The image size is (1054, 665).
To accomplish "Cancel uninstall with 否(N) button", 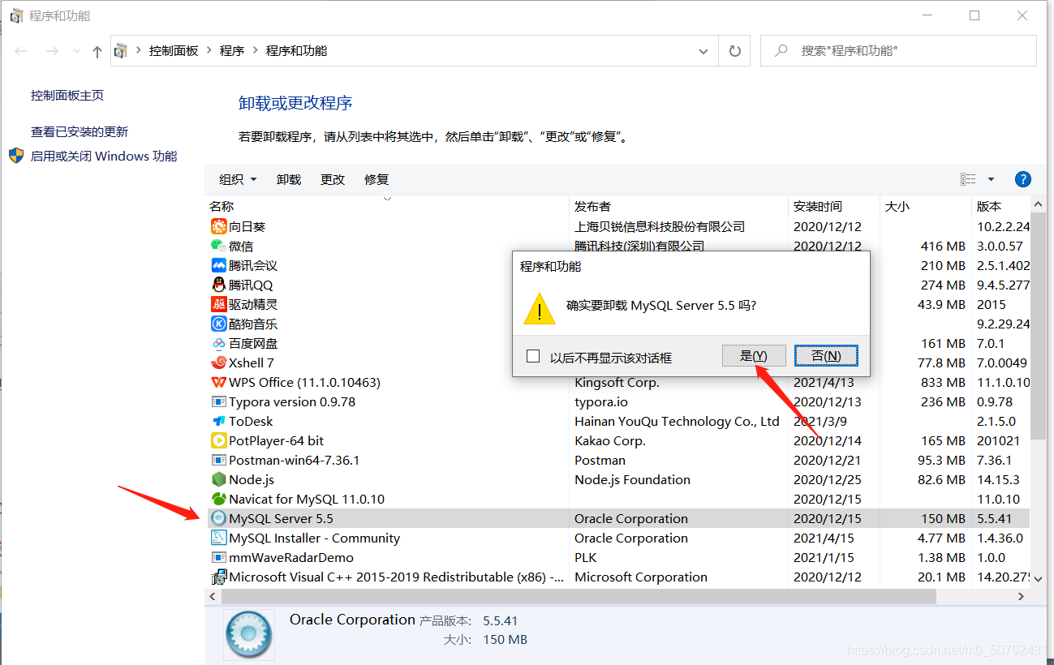I will point(826,355).
